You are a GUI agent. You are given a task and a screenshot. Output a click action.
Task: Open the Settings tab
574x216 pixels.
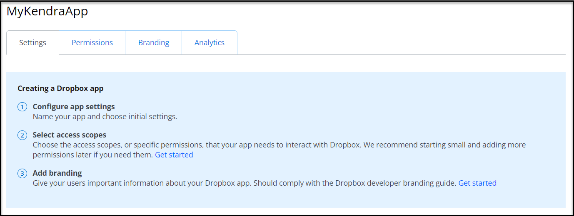tap(32, 42)
